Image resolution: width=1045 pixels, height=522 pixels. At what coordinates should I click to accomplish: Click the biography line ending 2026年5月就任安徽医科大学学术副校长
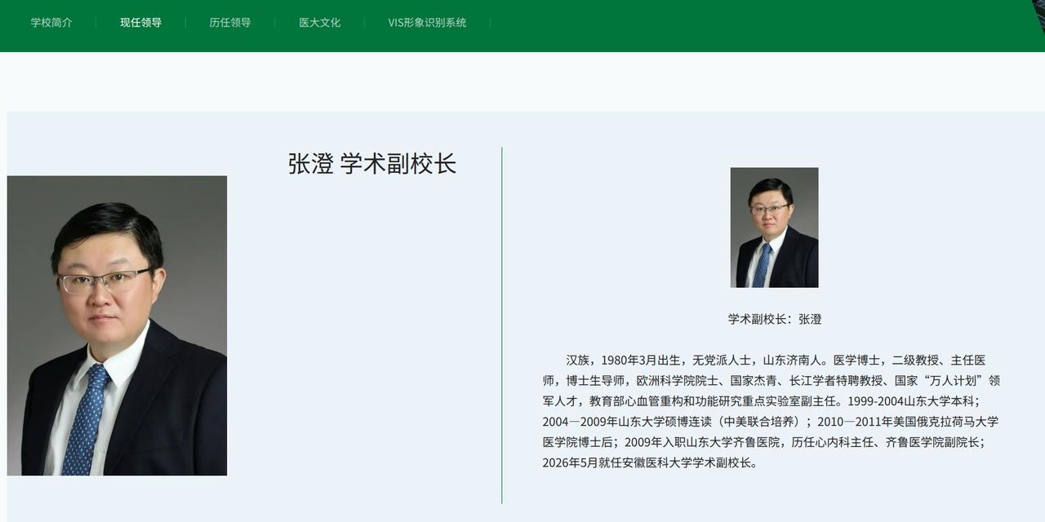click(x=651, y=462)
